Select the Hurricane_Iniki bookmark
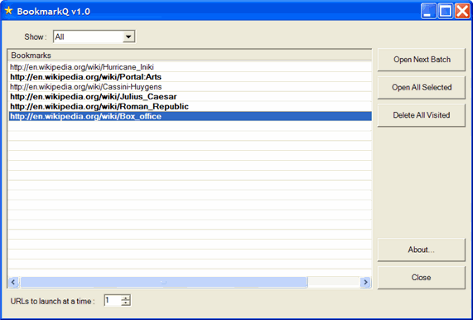This screenshot has height=320, width=473. coord(191,66)
